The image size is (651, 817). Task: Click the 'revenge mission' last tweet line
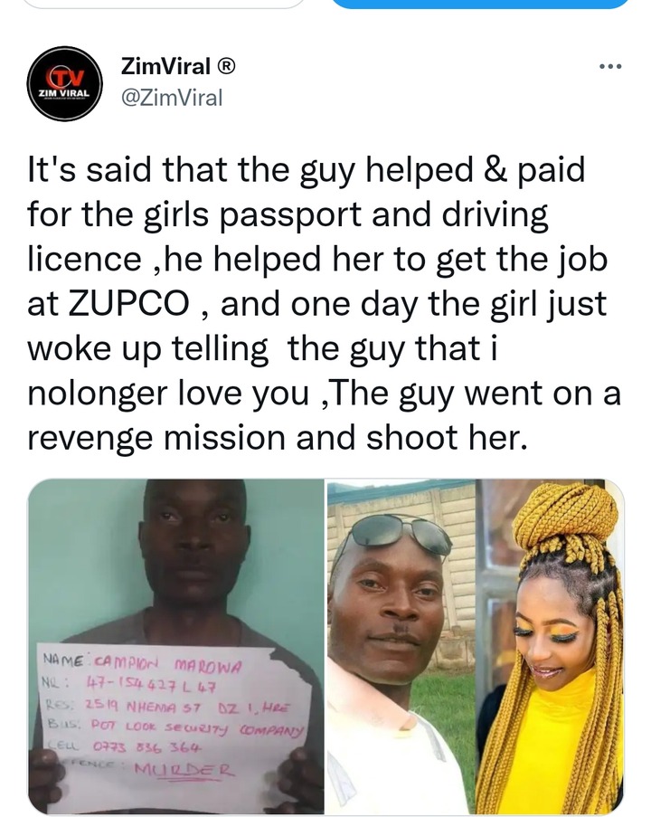pos(277,437)
